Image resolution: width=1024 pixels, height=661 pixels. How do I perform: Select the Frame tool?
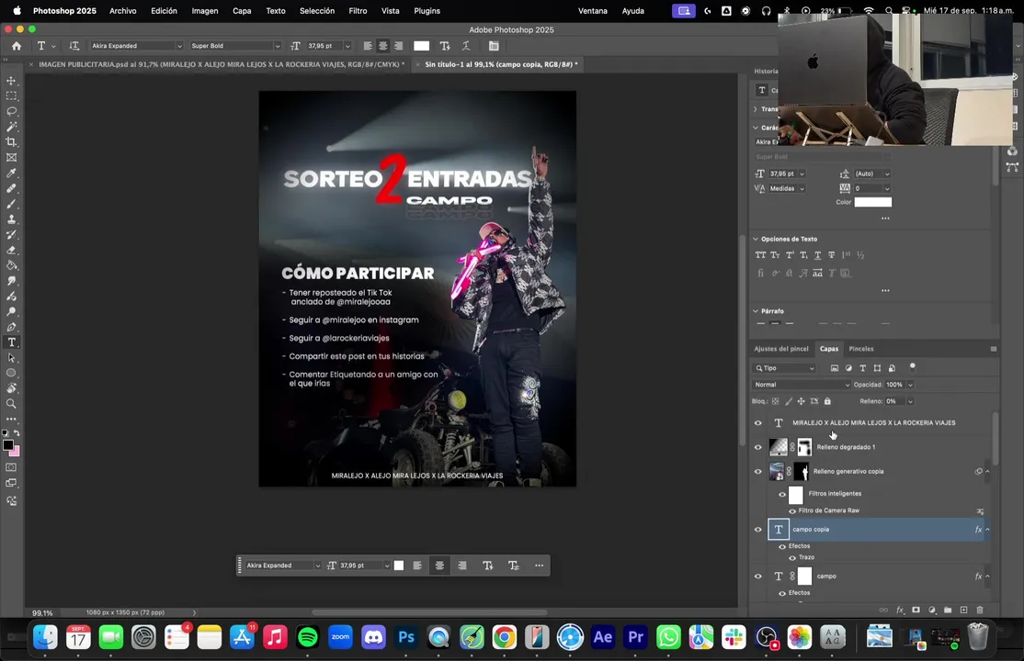11,158
